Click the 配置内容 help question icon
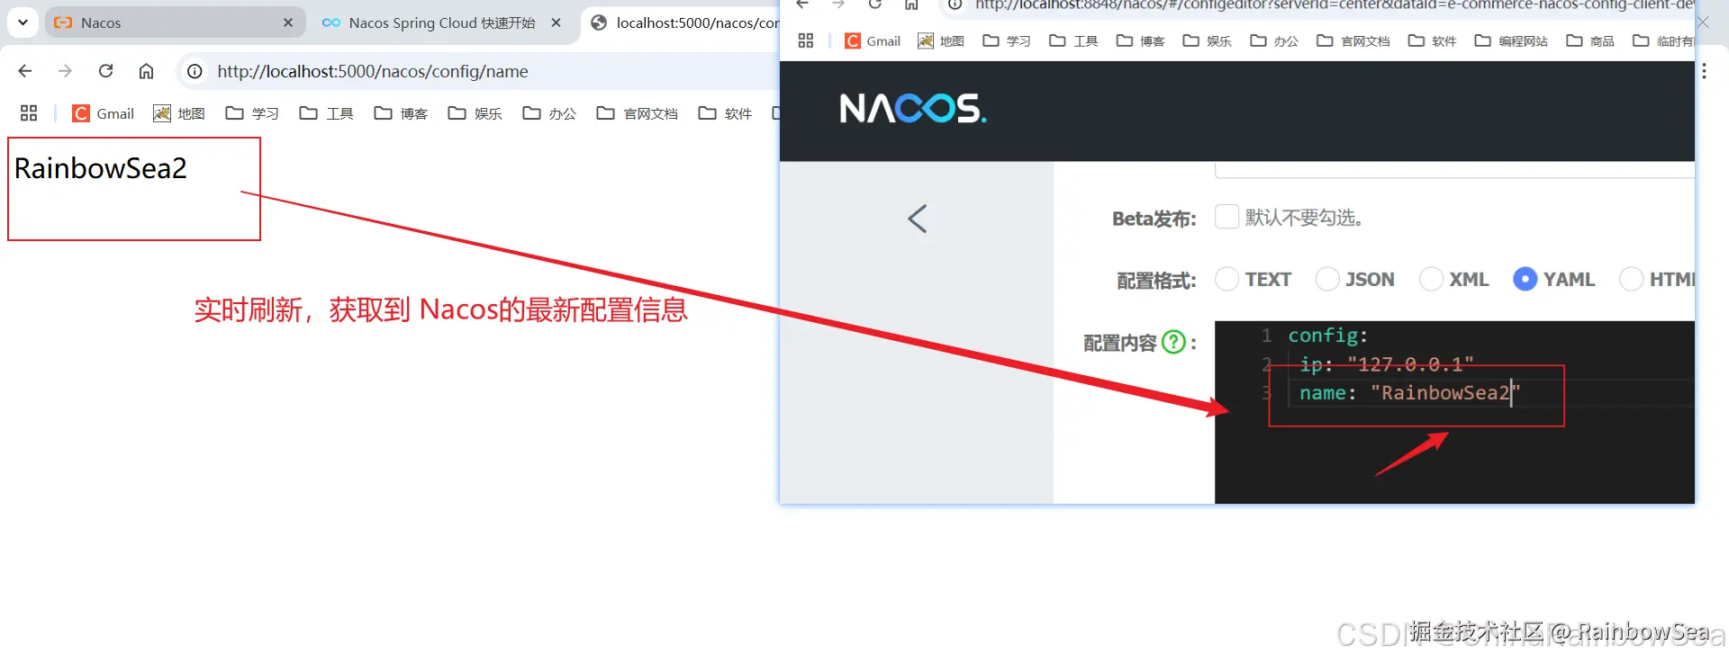Viewport: 1729px width, 663px height. 1173,342
